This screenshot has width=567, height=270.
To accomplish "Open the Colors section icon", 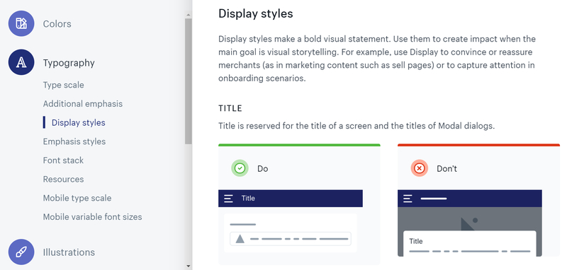I will pos(21,23).
